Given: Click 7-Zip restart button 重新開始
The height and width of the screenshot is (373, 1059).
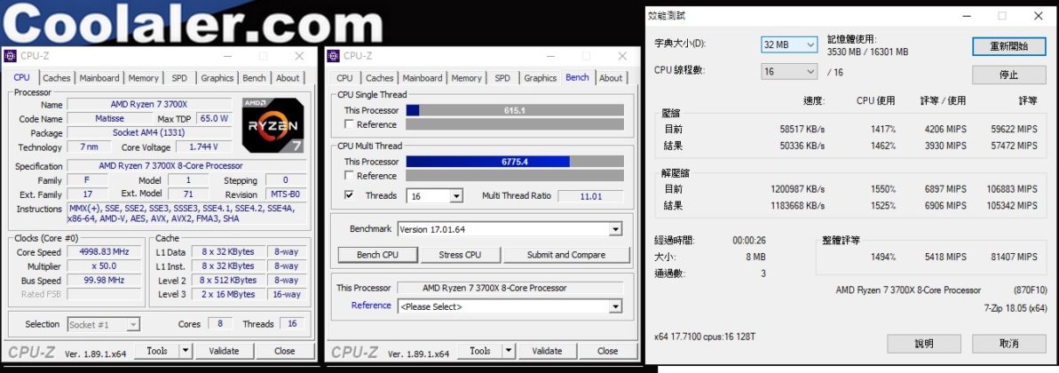Looking at the screenshot, I should tap(1009, 46).
